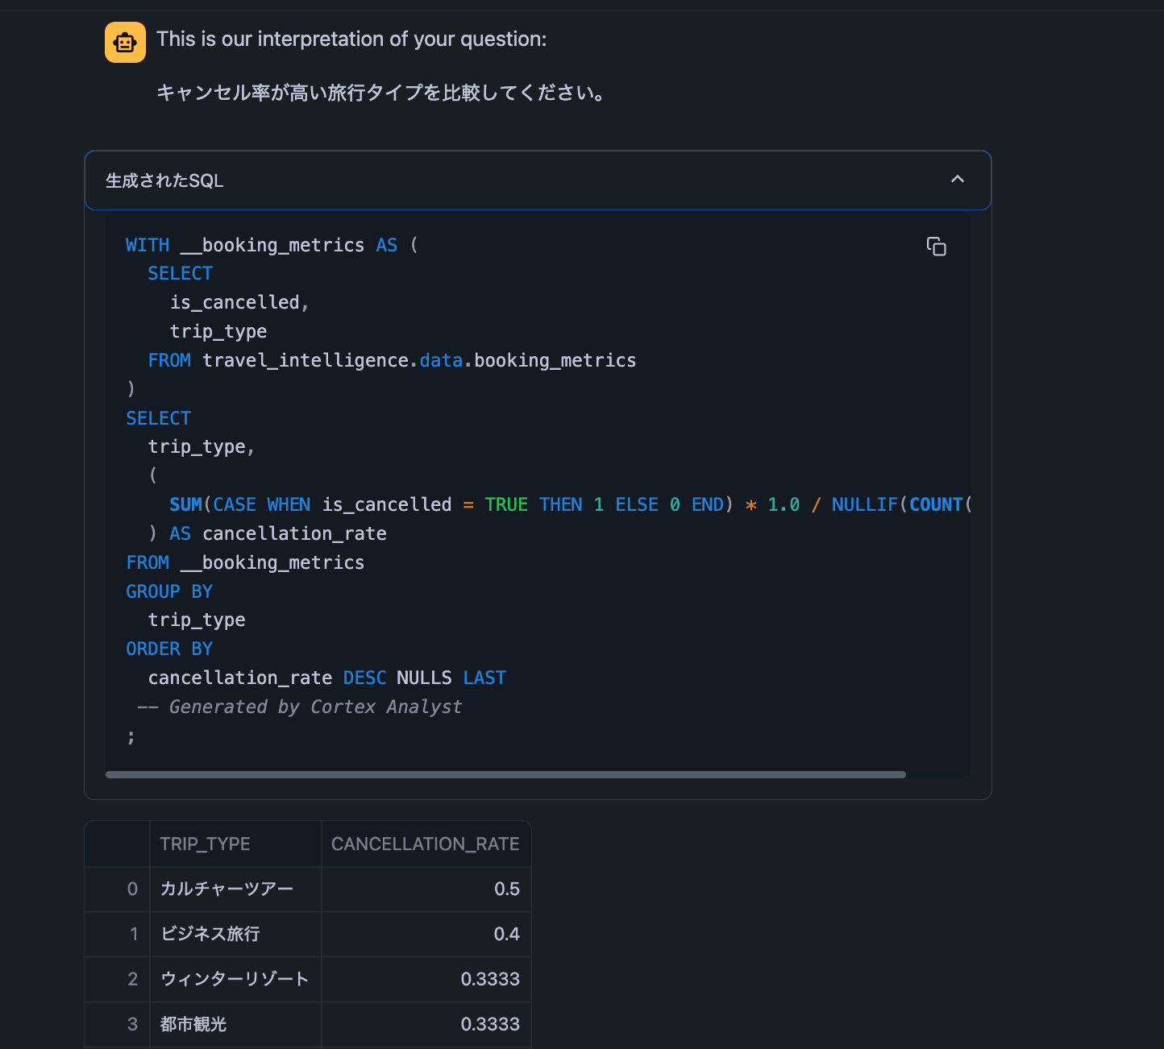1164x1049 pixels.
Task: Click the ウィンターリゾート cell
Action: [x=235, y=979]
